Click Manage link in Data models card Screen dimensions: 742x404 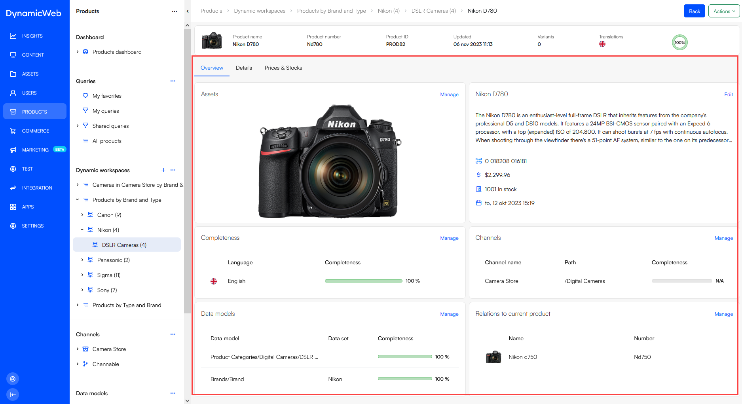click(x=449, y=314)
